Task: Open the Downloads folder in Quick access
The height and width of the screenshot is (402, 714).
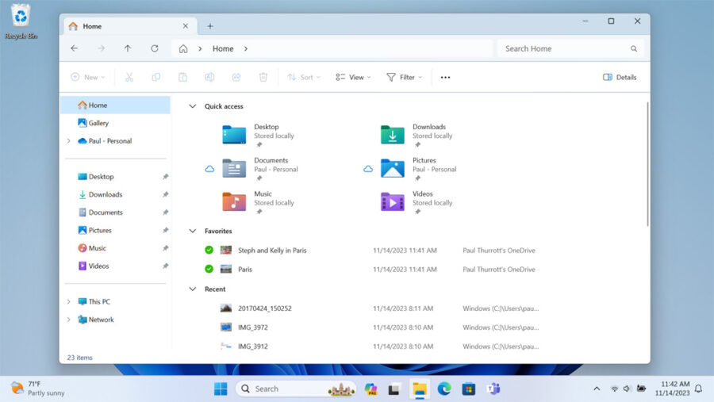Action: tap(393, 135)
